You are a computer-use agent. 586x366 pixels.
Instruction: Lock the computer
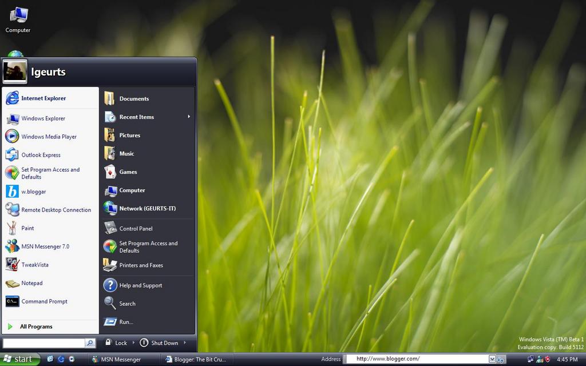[x=116, y=343]
